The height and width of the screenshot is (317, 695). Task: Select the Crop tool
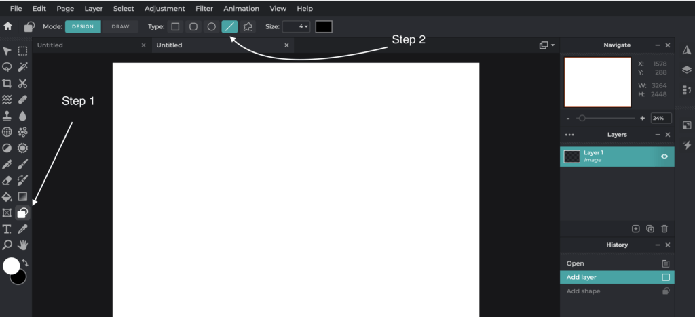pos(7,83)
